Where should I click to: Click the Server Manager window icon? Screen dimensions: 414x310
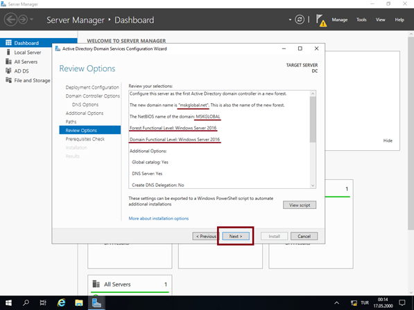click(x=3, y=4)
